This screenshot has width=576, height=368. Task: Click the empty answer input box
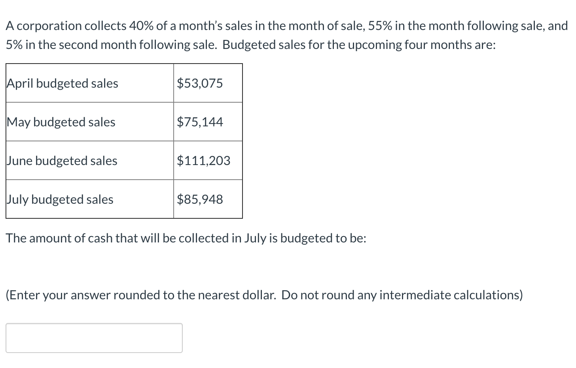[94, 338]
